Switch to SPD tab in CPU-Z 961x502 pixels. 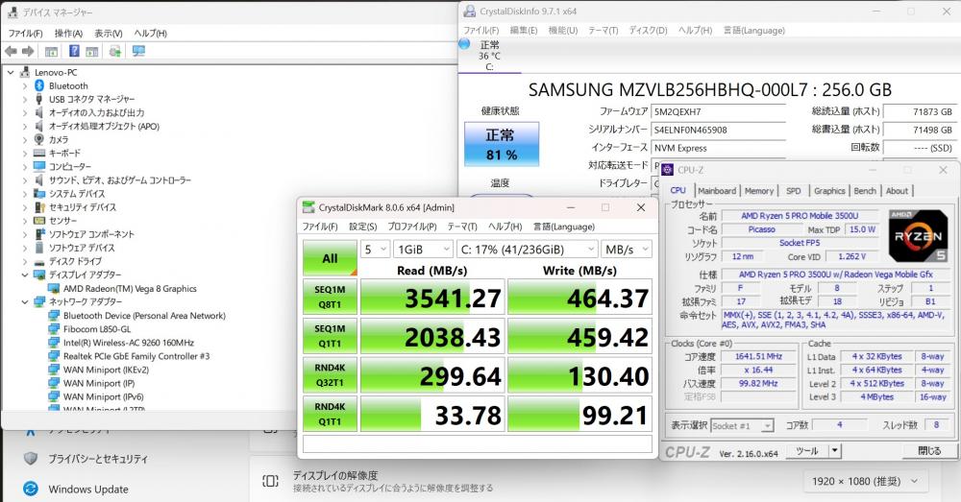click(x=793, y=191)
